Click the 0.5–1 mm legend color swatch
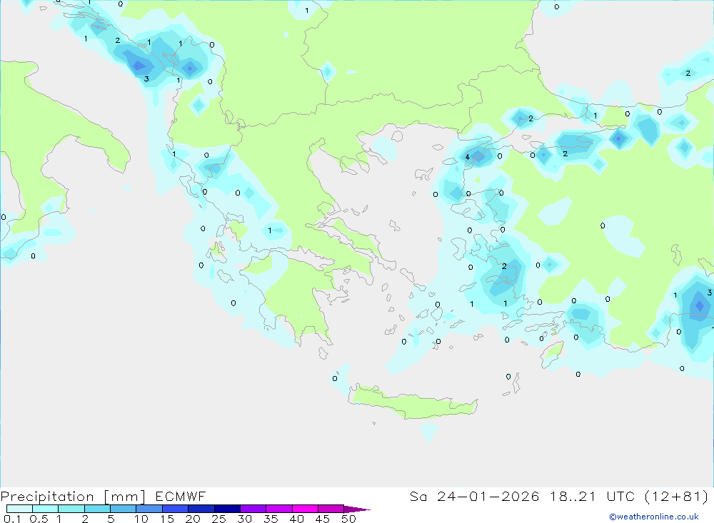Viewport: 714px width, 523px height. [46, 509]
